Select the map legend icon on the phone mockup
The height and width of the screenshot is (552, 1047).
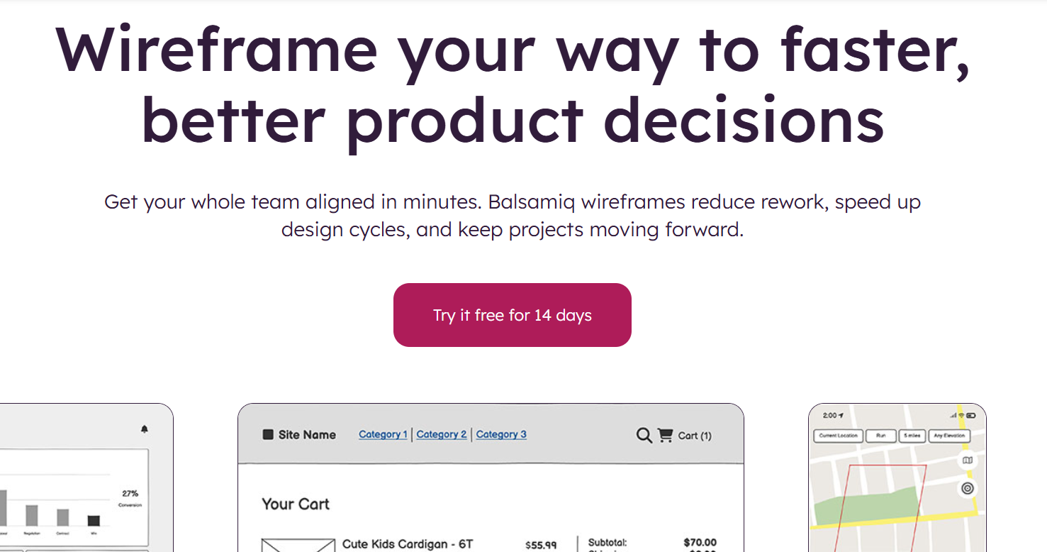[968, 460]
